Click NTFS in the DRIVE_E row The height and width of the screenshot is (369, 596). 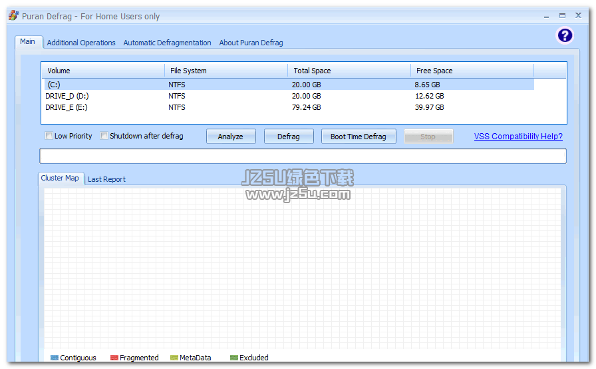(x=177, y=107)
